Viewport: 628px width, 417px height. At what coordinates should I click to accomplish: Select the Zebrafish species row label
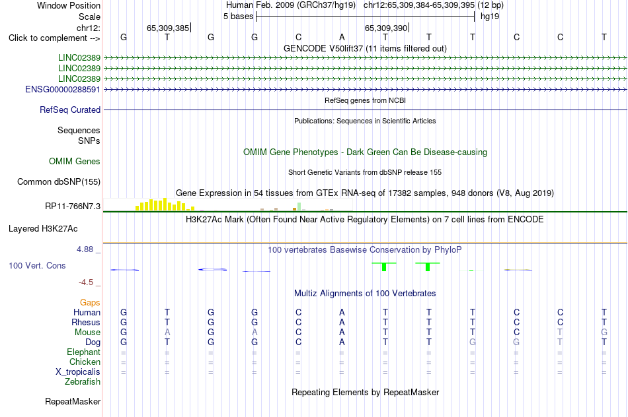(83, 382)
